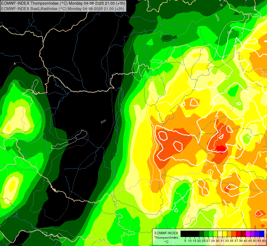Select the bright green legend swatch for 27-29
Screen dimensions: 267x246
click(211, 234)
